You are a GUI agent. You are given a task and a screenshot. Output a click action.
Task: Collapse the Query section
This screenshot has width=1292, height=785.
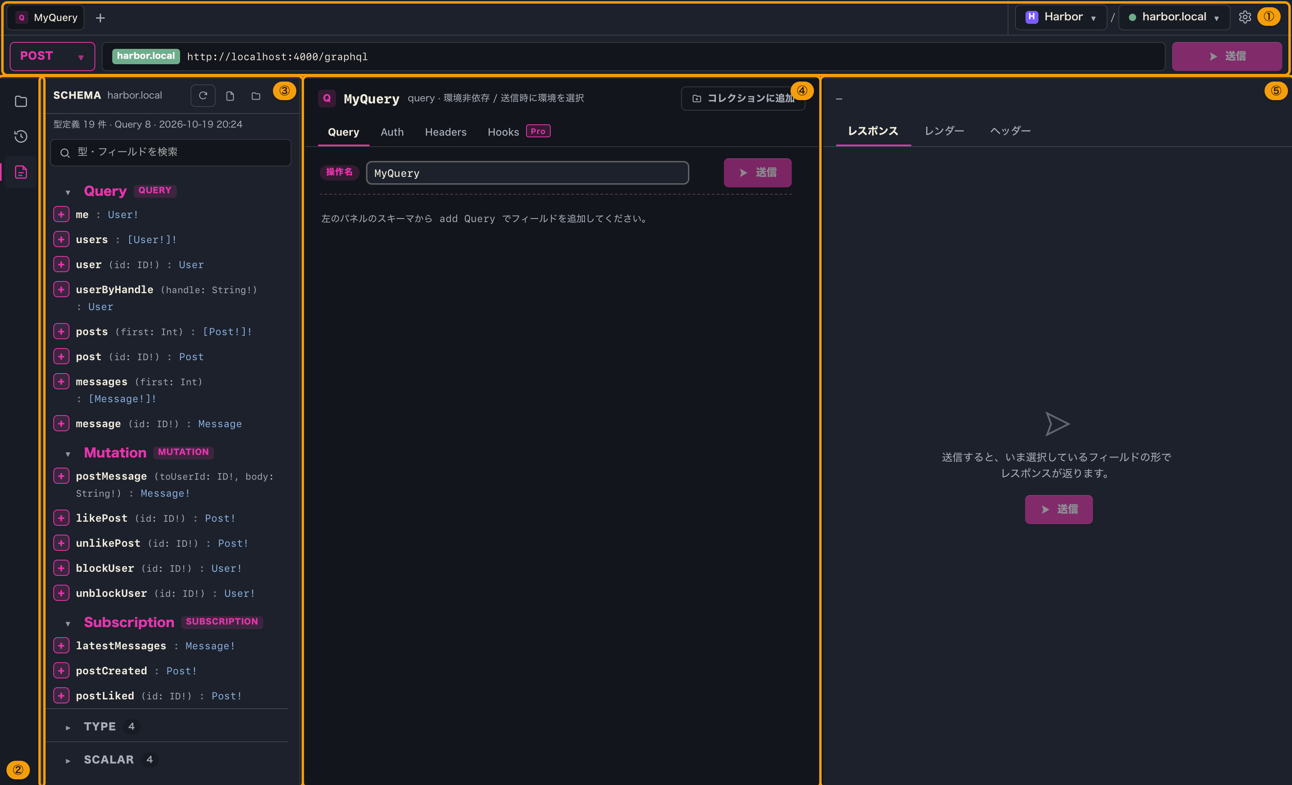pos(68,193)
